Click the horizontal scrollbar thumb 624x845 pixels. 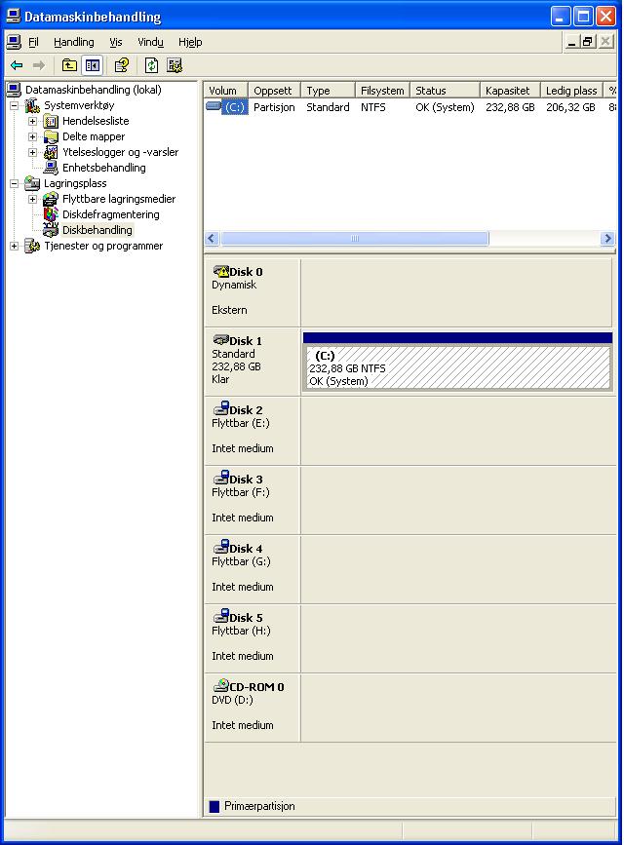pyautogui.click(x=355, y=238)
